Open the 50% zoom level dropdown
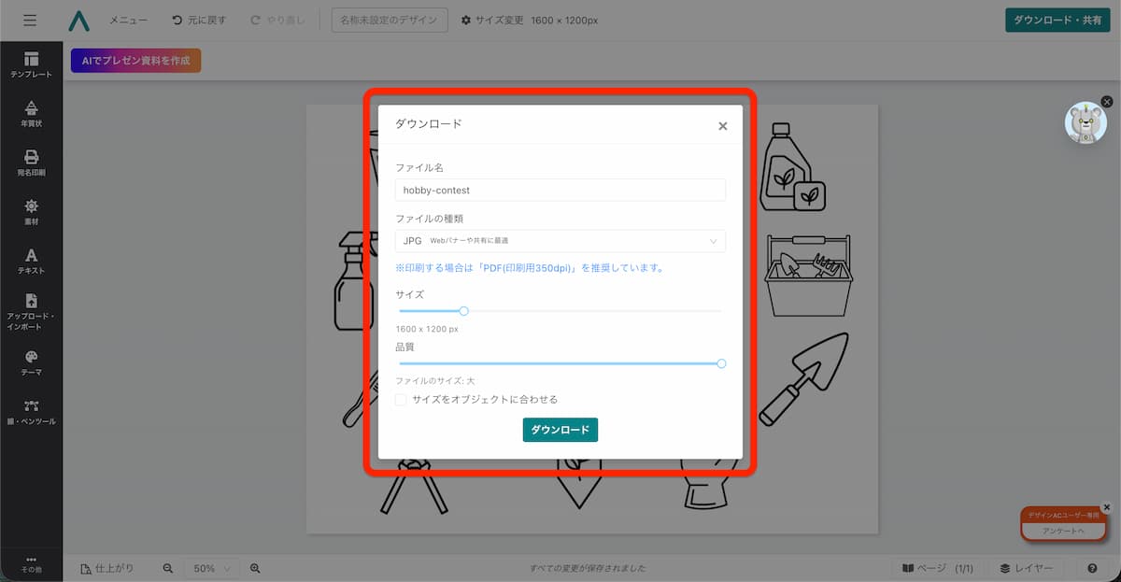Image resolution: width=1121 pixels, height=582 pixels. [211, 568]
